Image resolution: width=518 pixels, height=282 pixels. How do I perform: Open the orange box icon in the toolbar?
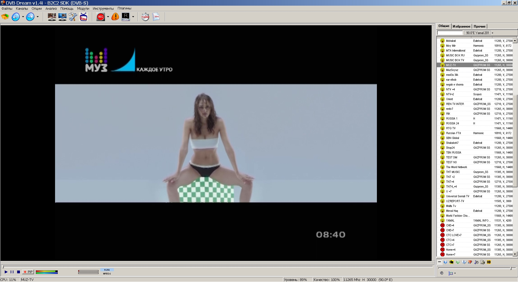pos(5,17)
